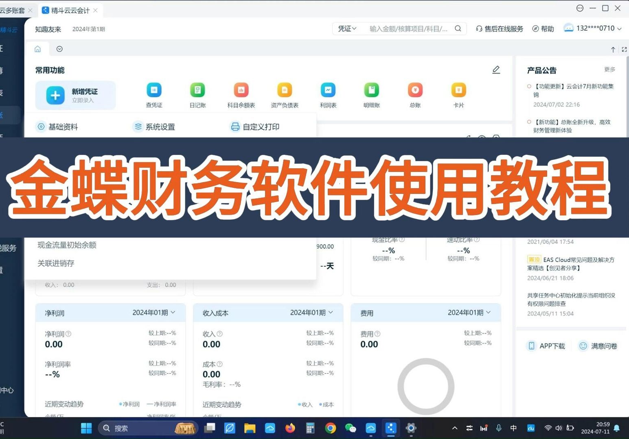Open the 明细账 shortcut icon
Screen dimensions: 629x439
(x=372, y=90)
